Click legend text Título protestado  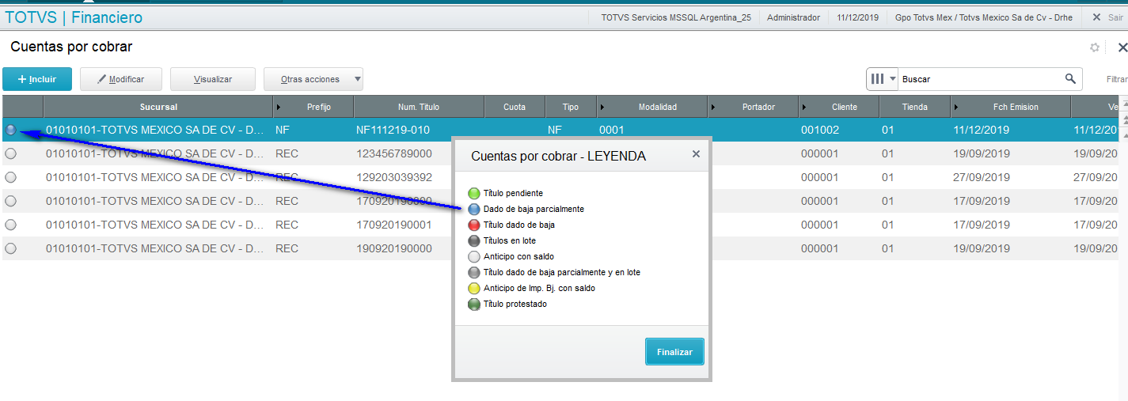tap(515, 304)
